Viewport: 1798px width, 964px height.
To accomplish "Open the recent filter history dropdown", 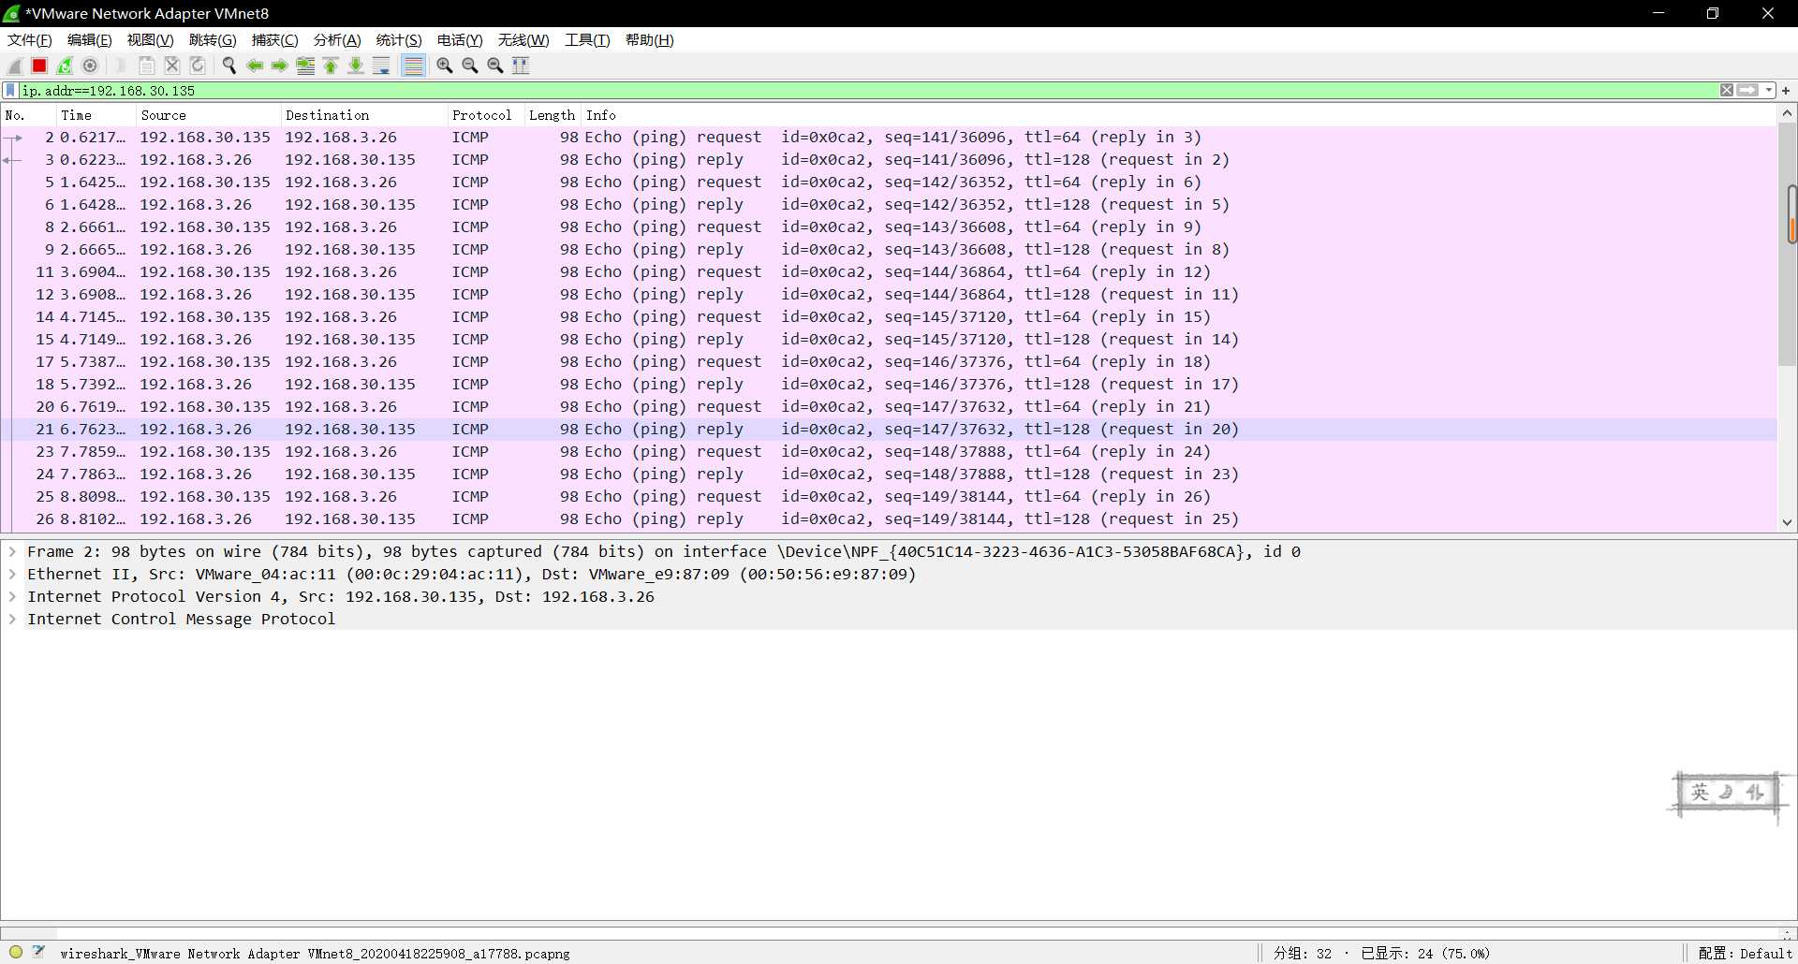I will (x=1769, y=91).
